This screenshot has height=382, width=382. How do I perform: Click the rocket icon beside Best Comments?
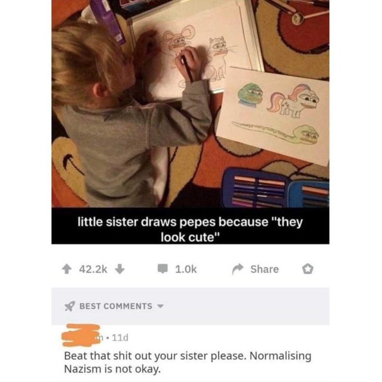click(x=70, y=306)
